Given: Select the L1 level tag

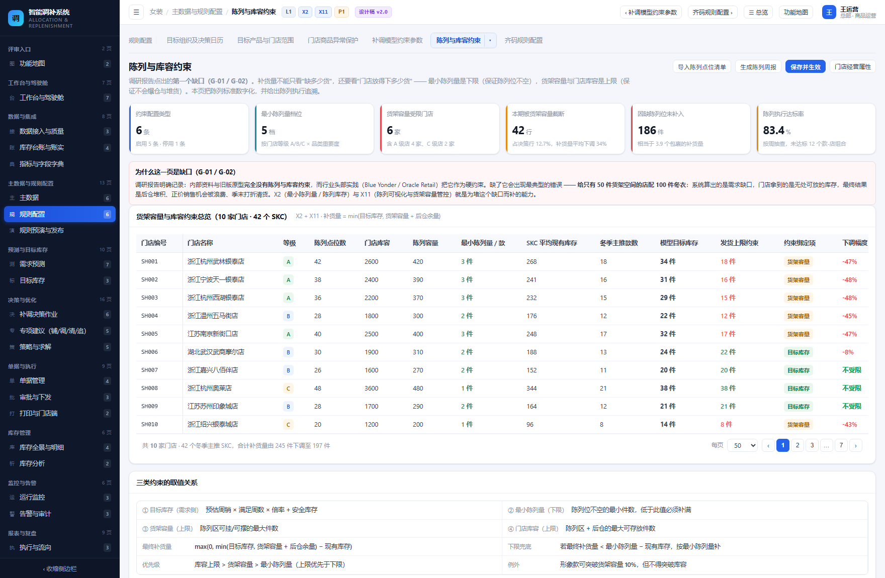Looking at the screenshot, I should pyautogui.click(x=289, y=12).
